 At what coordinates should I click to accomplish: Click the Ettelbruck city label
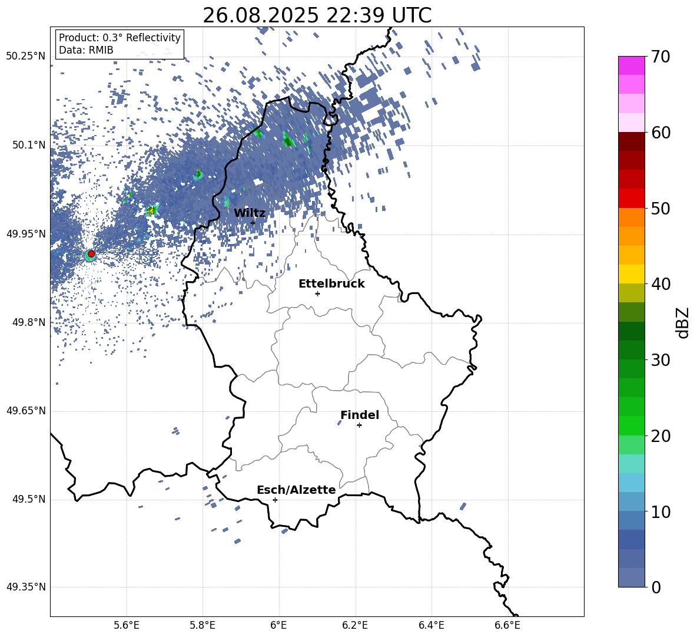point(331,284)
